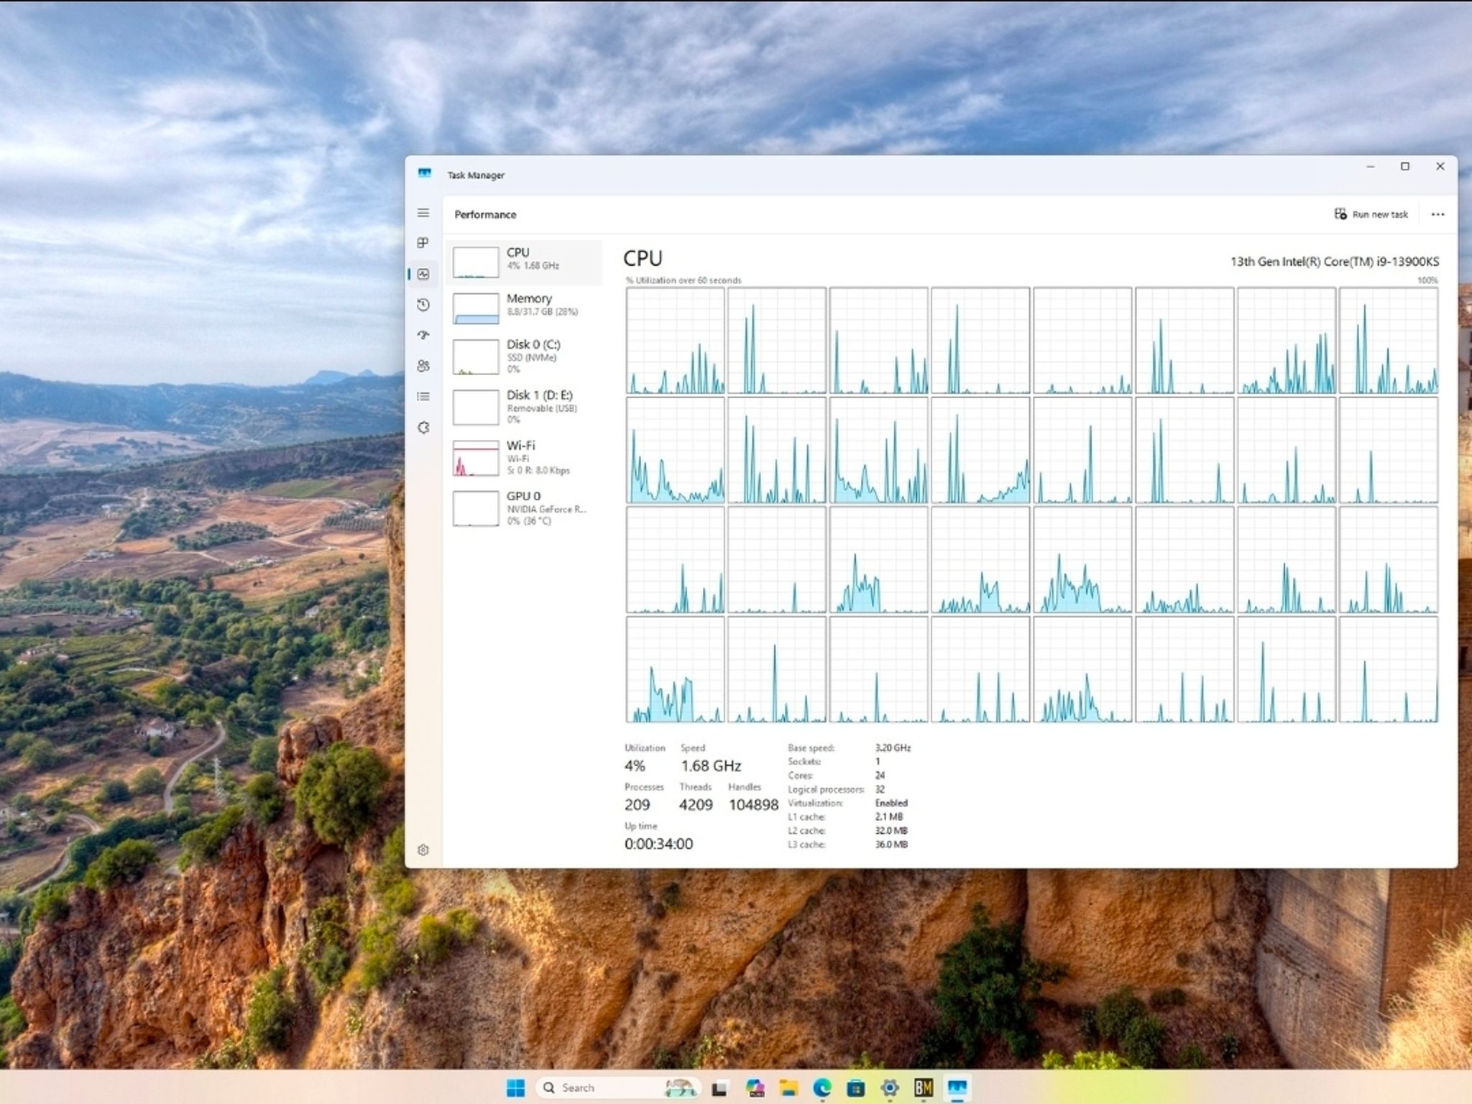The image size is (1472, 1104).
Task: Open Task Manager Settings gear icon
Action: (x=423, y=850)
